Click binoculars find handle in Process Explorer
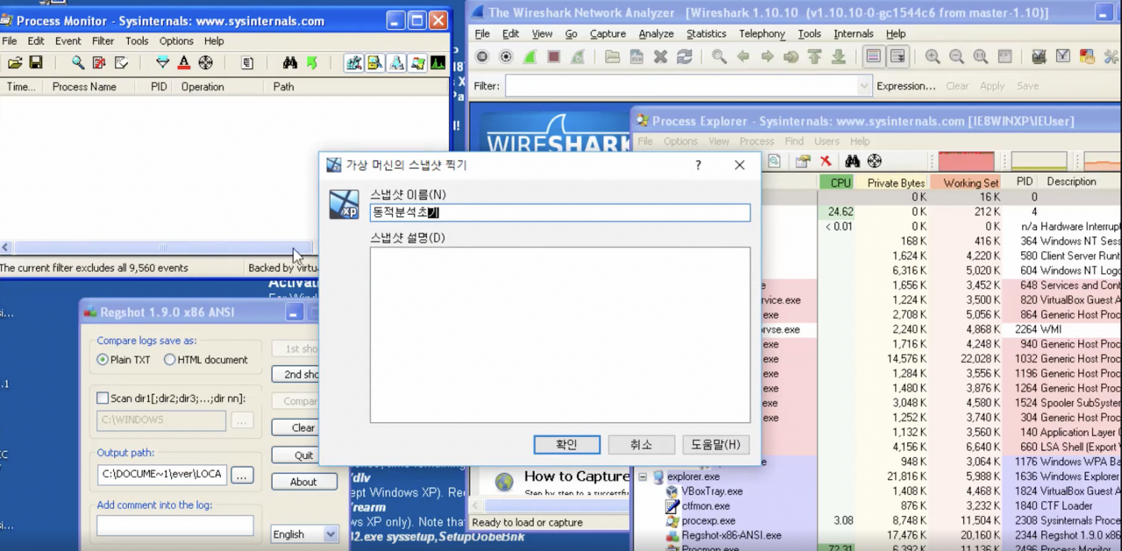The width and height of the screenshot is (1122, 551). pos(852,161)
